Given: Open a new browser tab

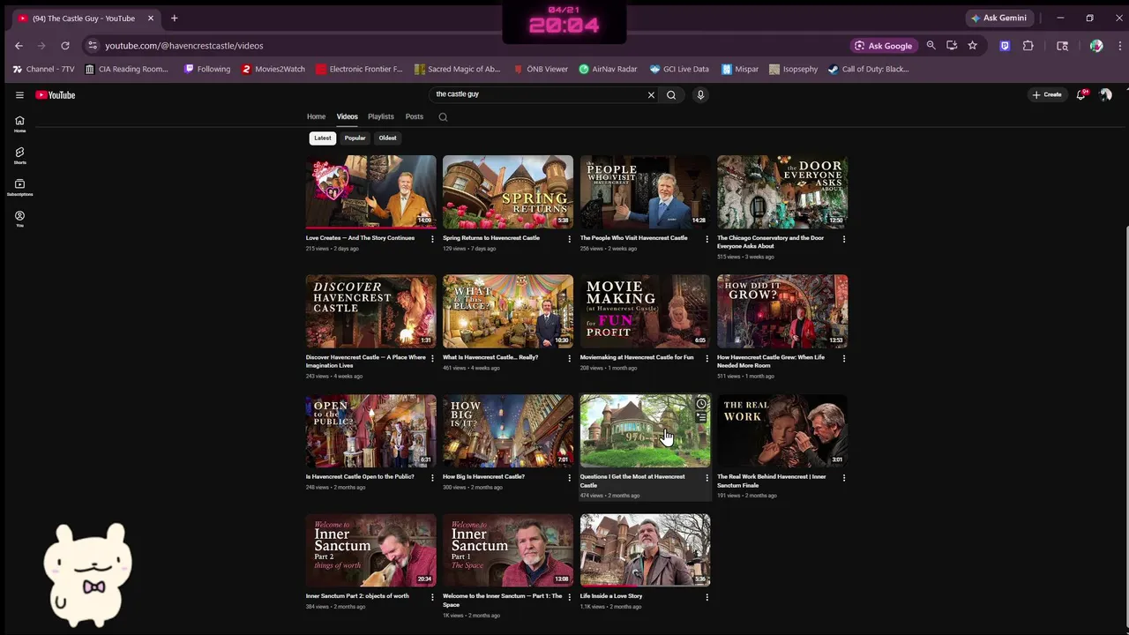Looking at the screenshot, I should [174, 19].
